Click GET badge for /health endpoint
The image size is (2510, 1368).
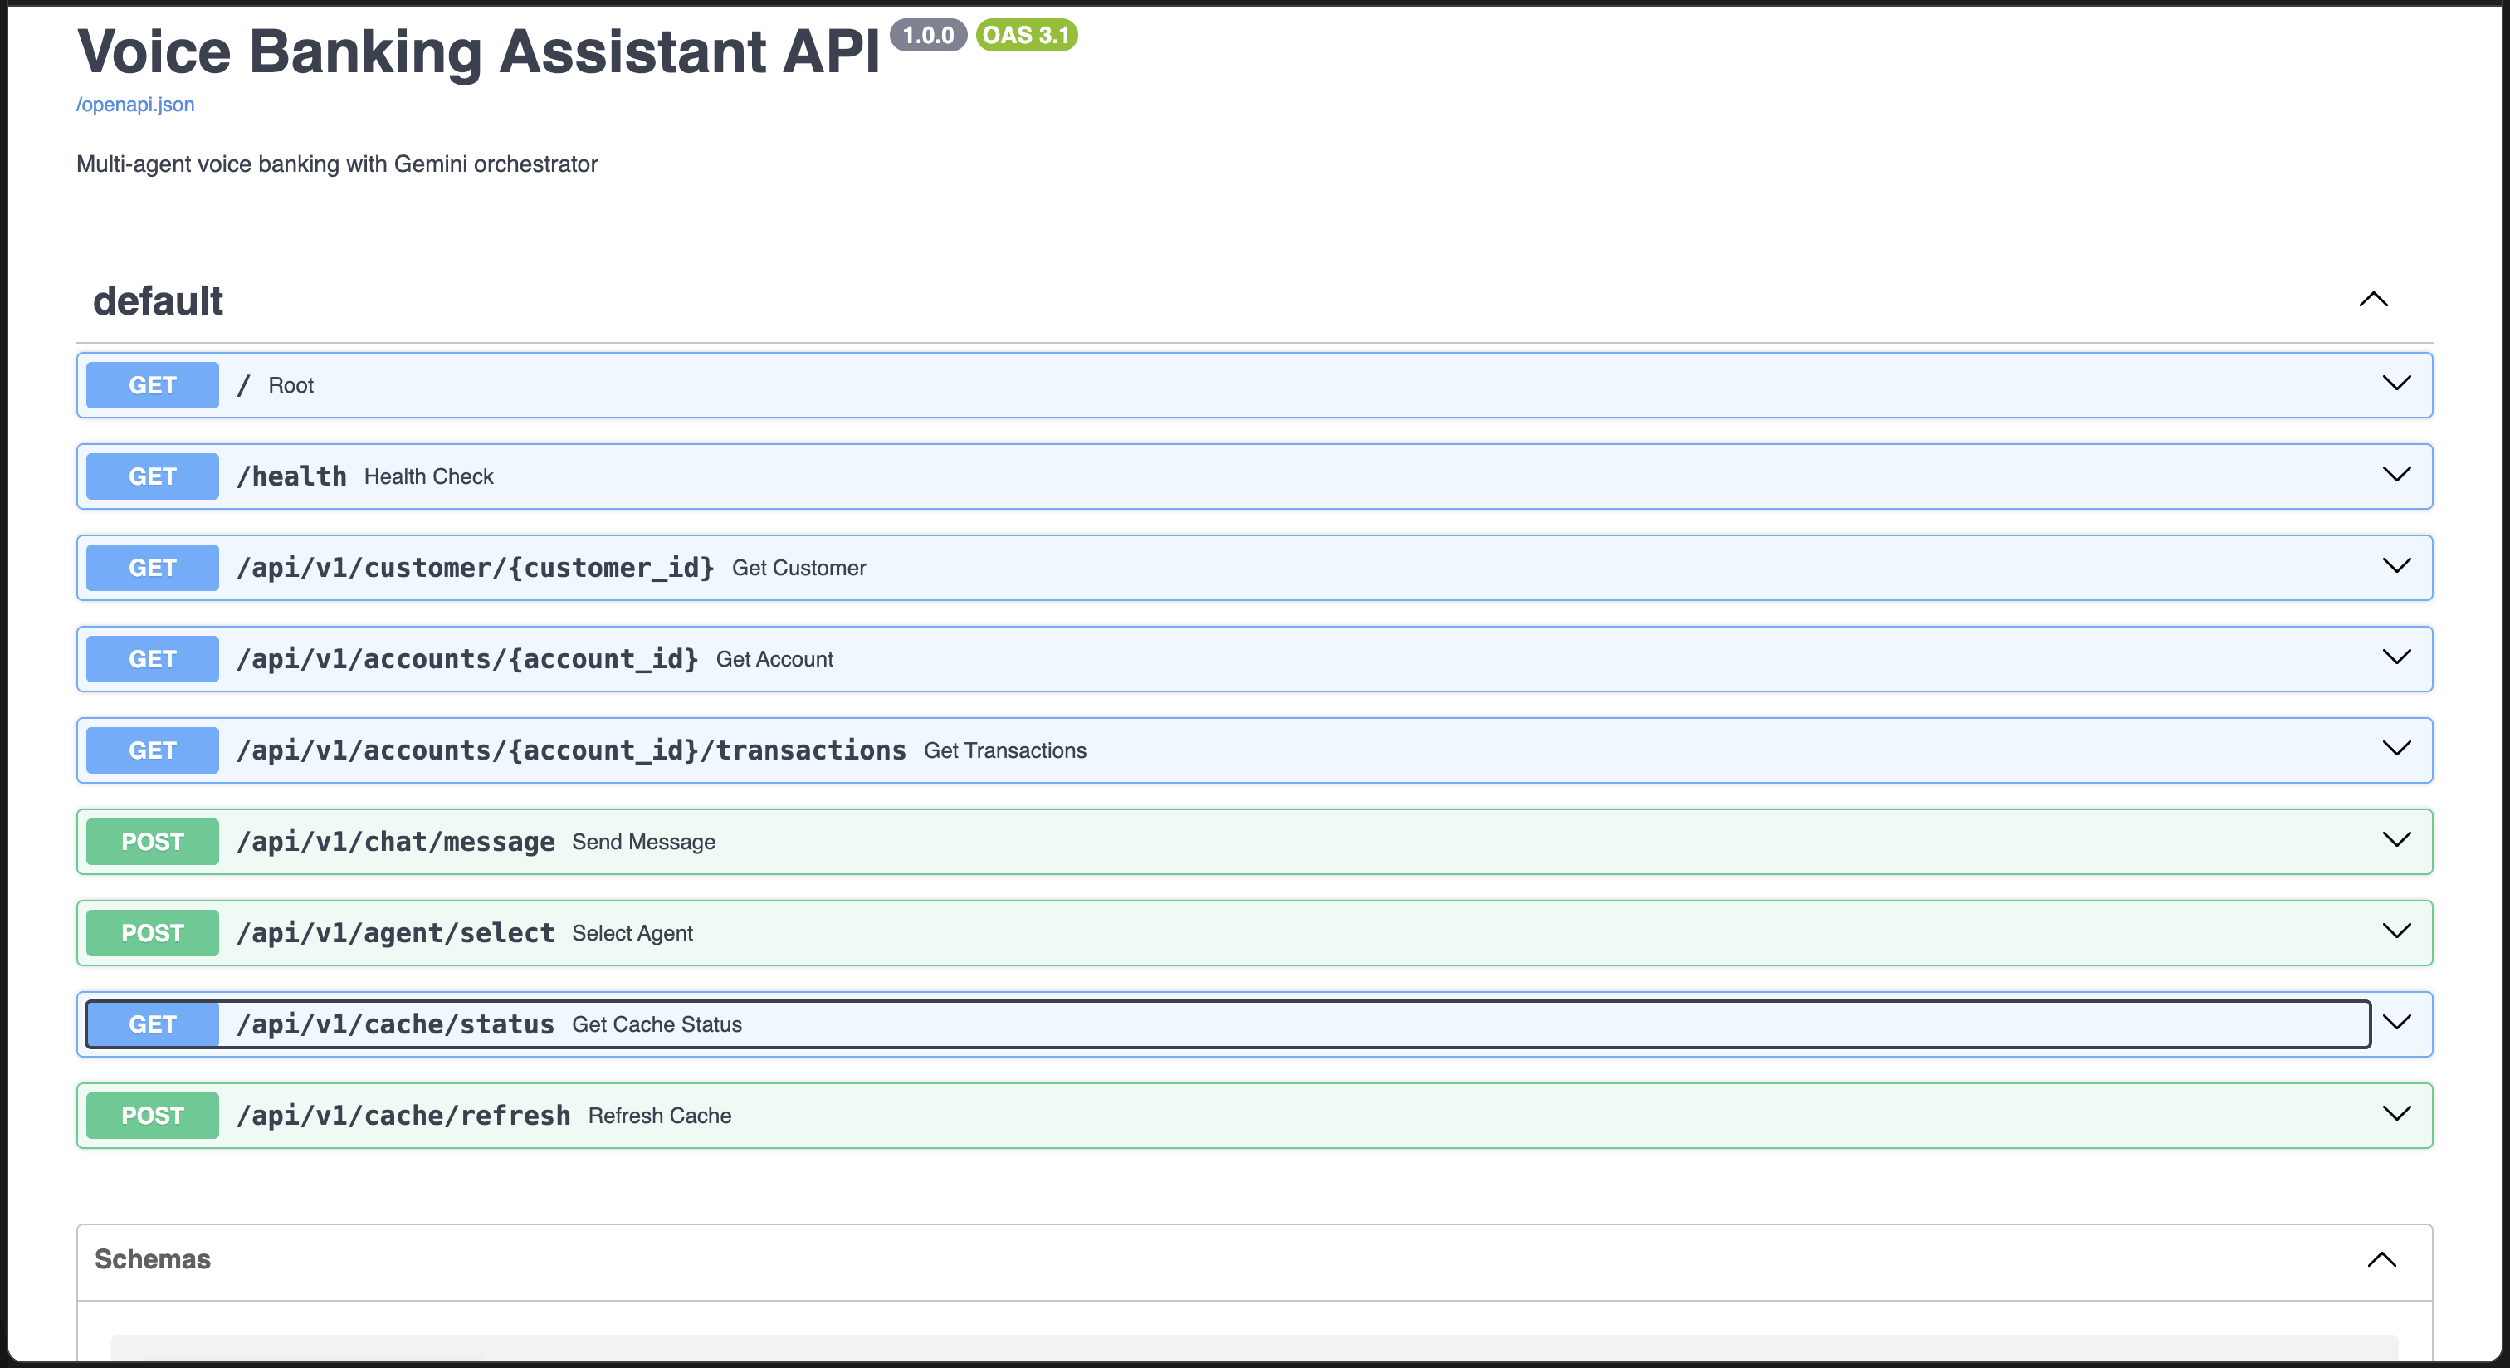coord(152,476)
